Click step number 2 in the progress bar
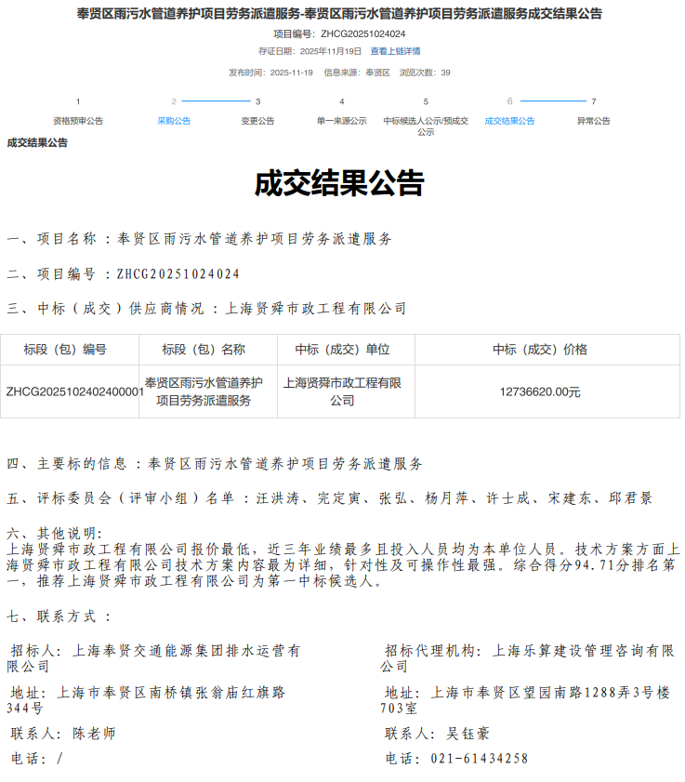This screenshot has height=782, width=685. tap(174, 101)
